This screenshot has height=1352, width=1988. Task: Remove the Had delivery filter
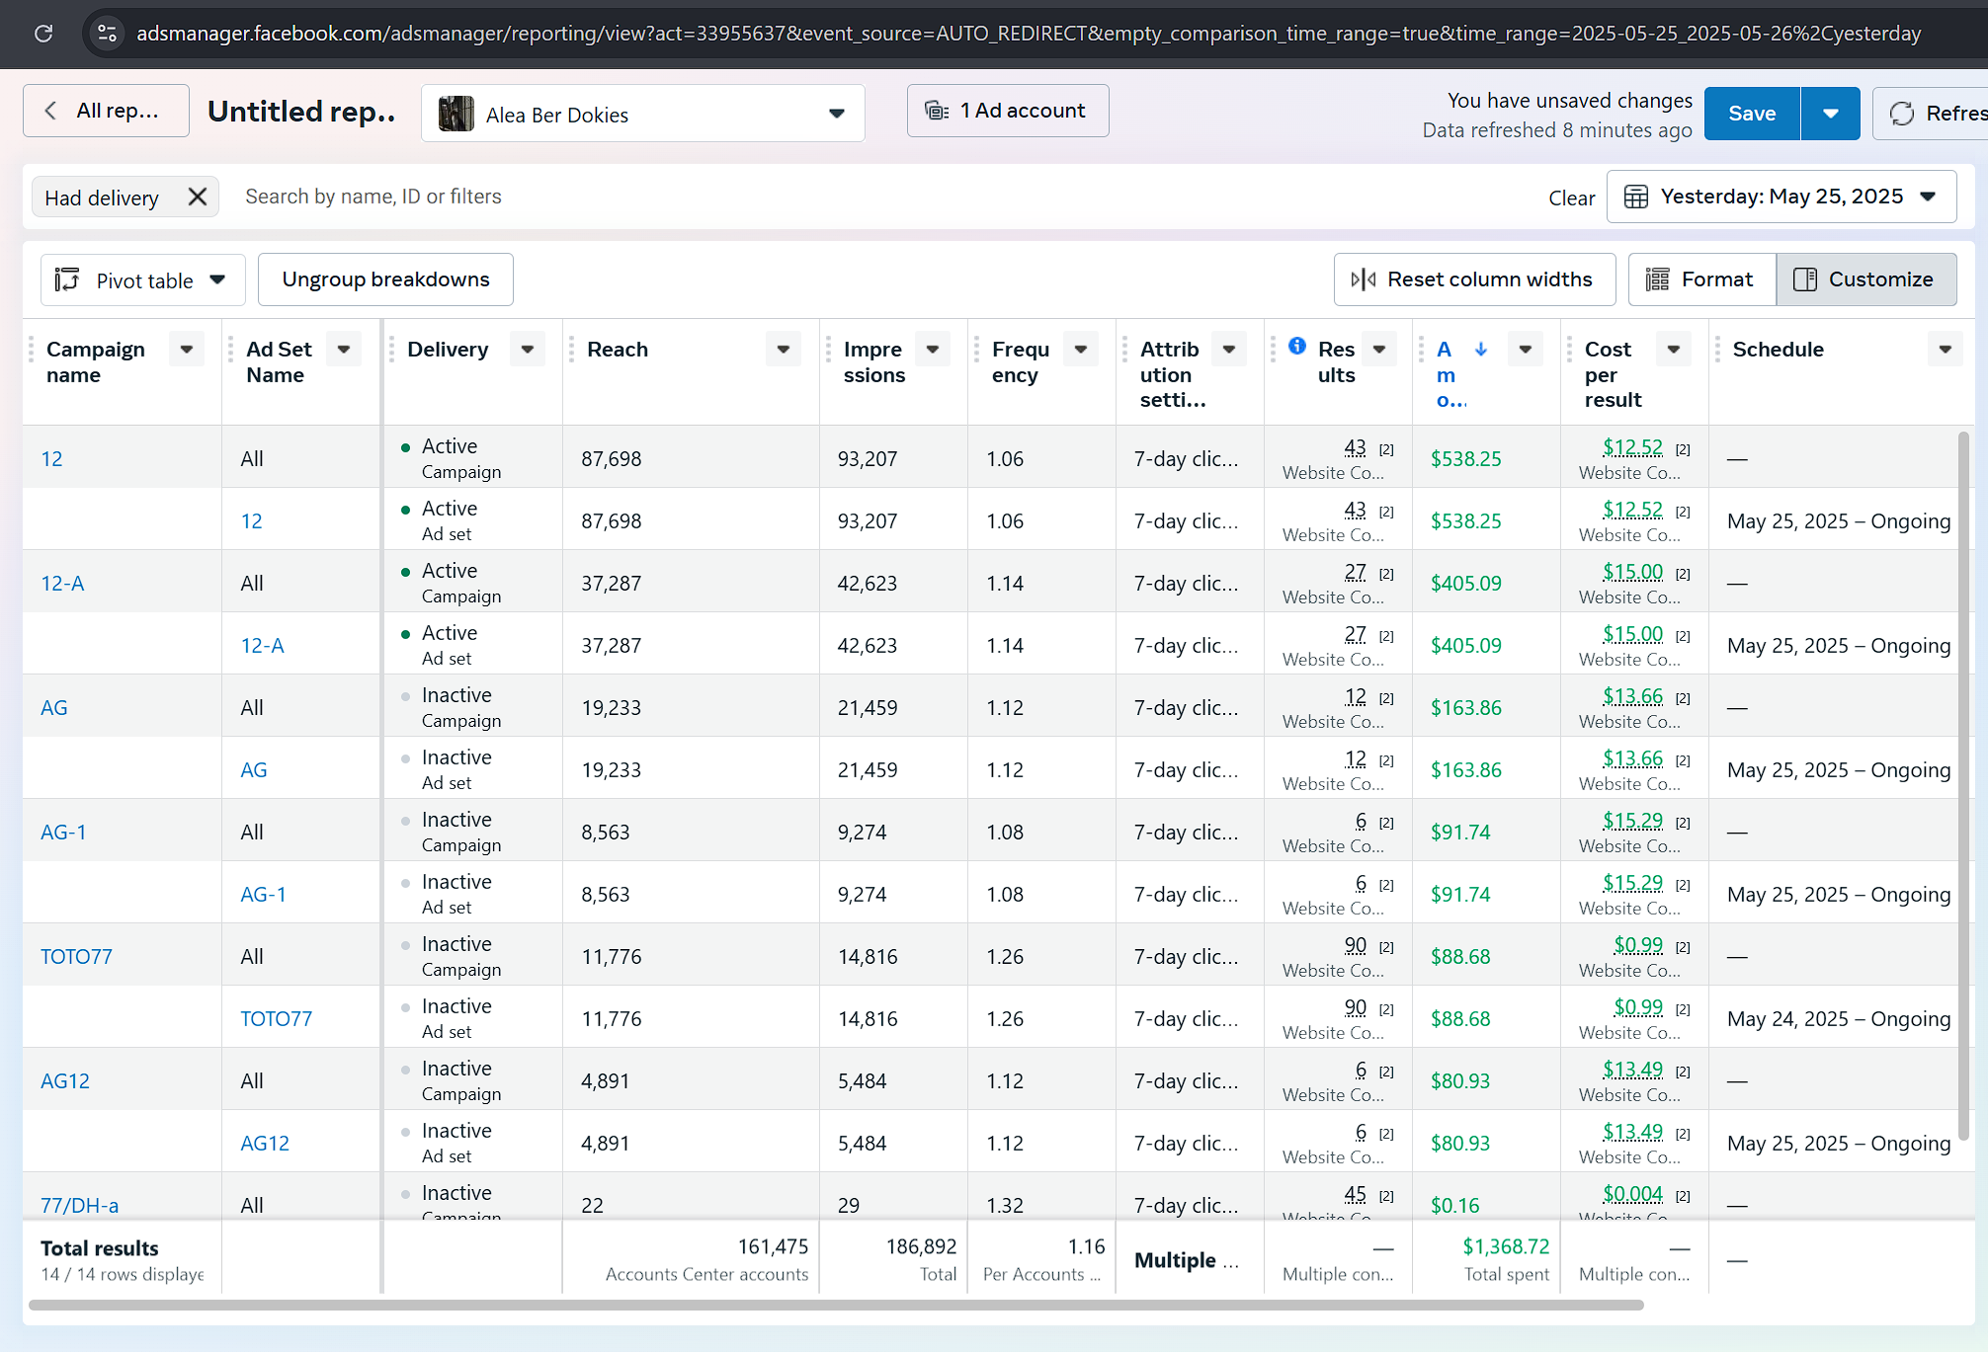coord(198,197)
